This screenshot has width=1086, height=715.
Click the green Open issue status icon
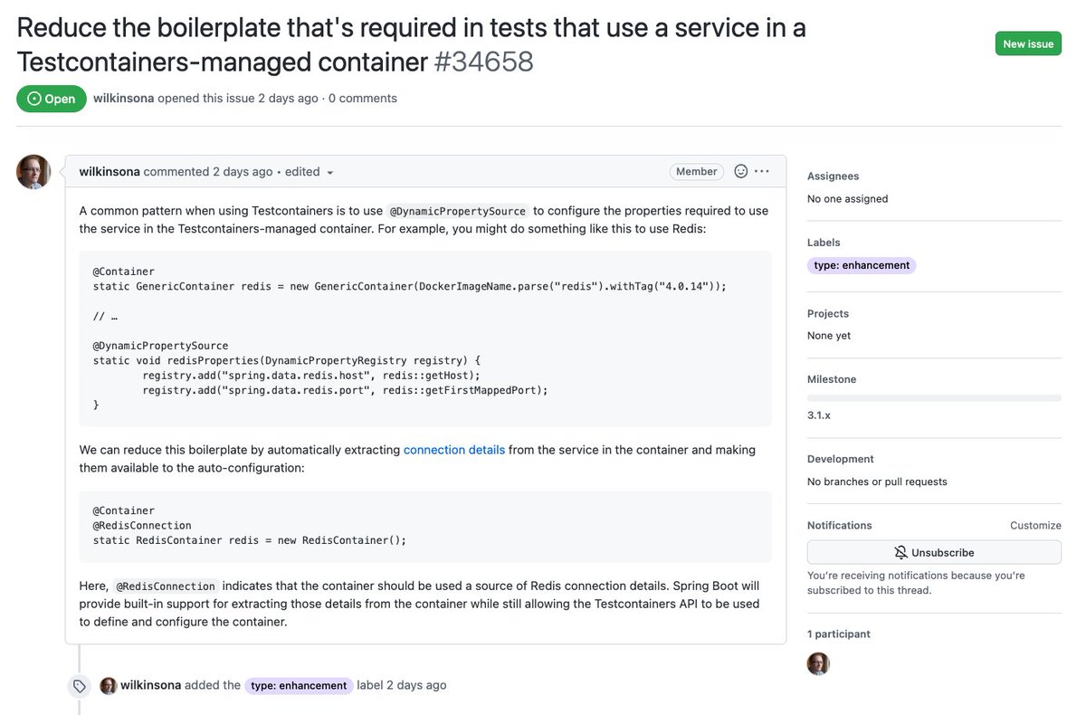pyautogui.click(x=34, y=99)
